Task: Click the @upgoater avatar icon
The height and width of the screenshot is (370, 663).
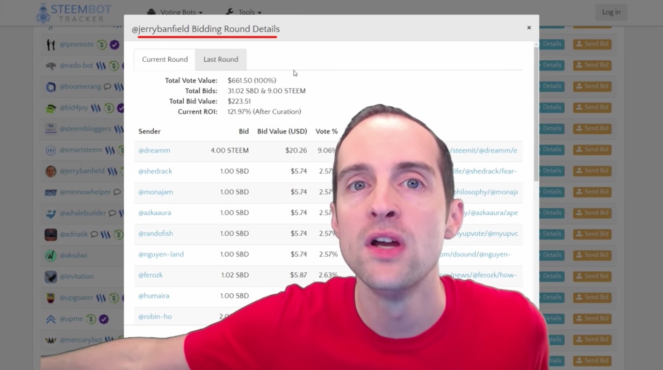Action: click(51, 298)
